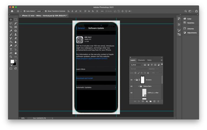Click the Screens layer thumbnail
This screenshot has height=130, width=207.
pos(143,80)
